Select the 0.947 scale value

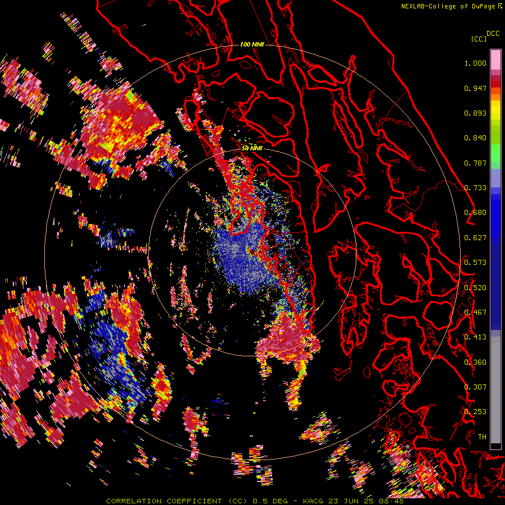(x=475, y=88)
